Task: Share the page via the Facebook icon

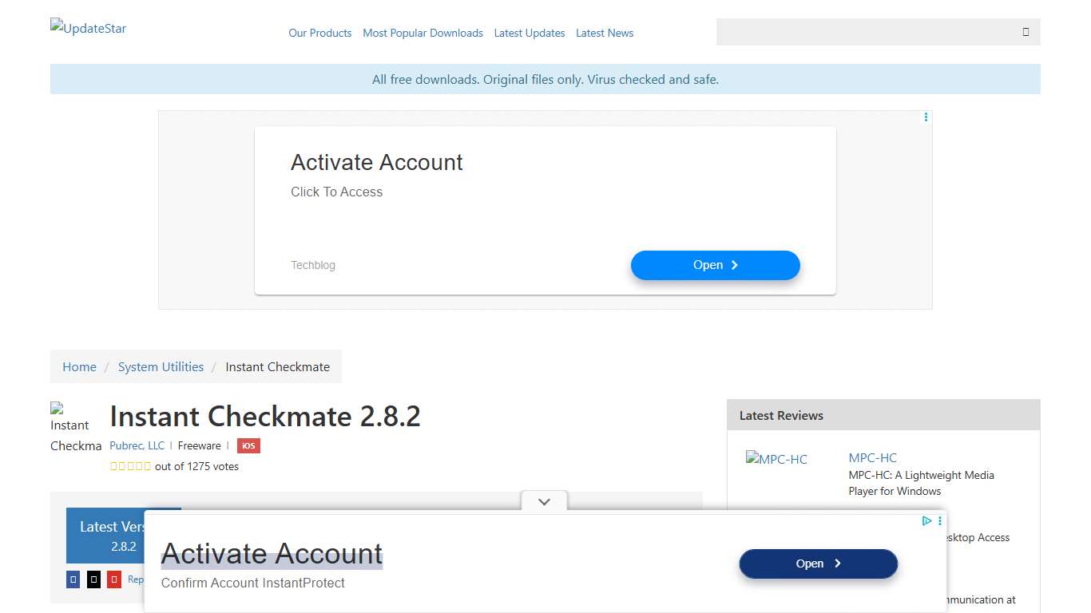Action: [x=73, y=579]
